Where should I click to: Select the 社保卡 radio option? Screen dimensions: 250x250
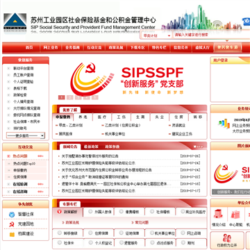(x=60, y=242)
